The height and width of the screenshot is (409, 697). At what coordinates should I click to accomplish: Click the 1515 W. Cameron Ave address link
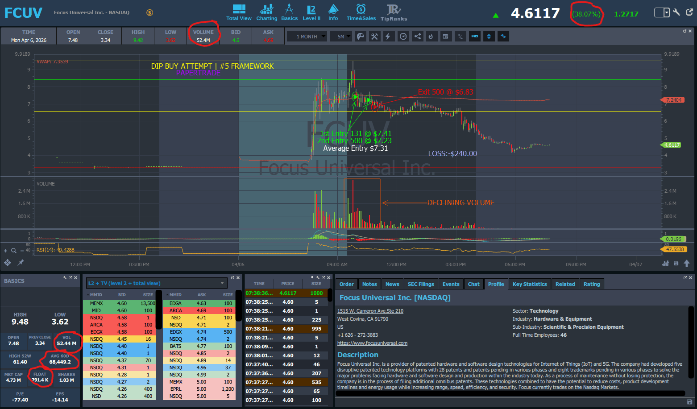pyautogui.click(x=370, y=311)
